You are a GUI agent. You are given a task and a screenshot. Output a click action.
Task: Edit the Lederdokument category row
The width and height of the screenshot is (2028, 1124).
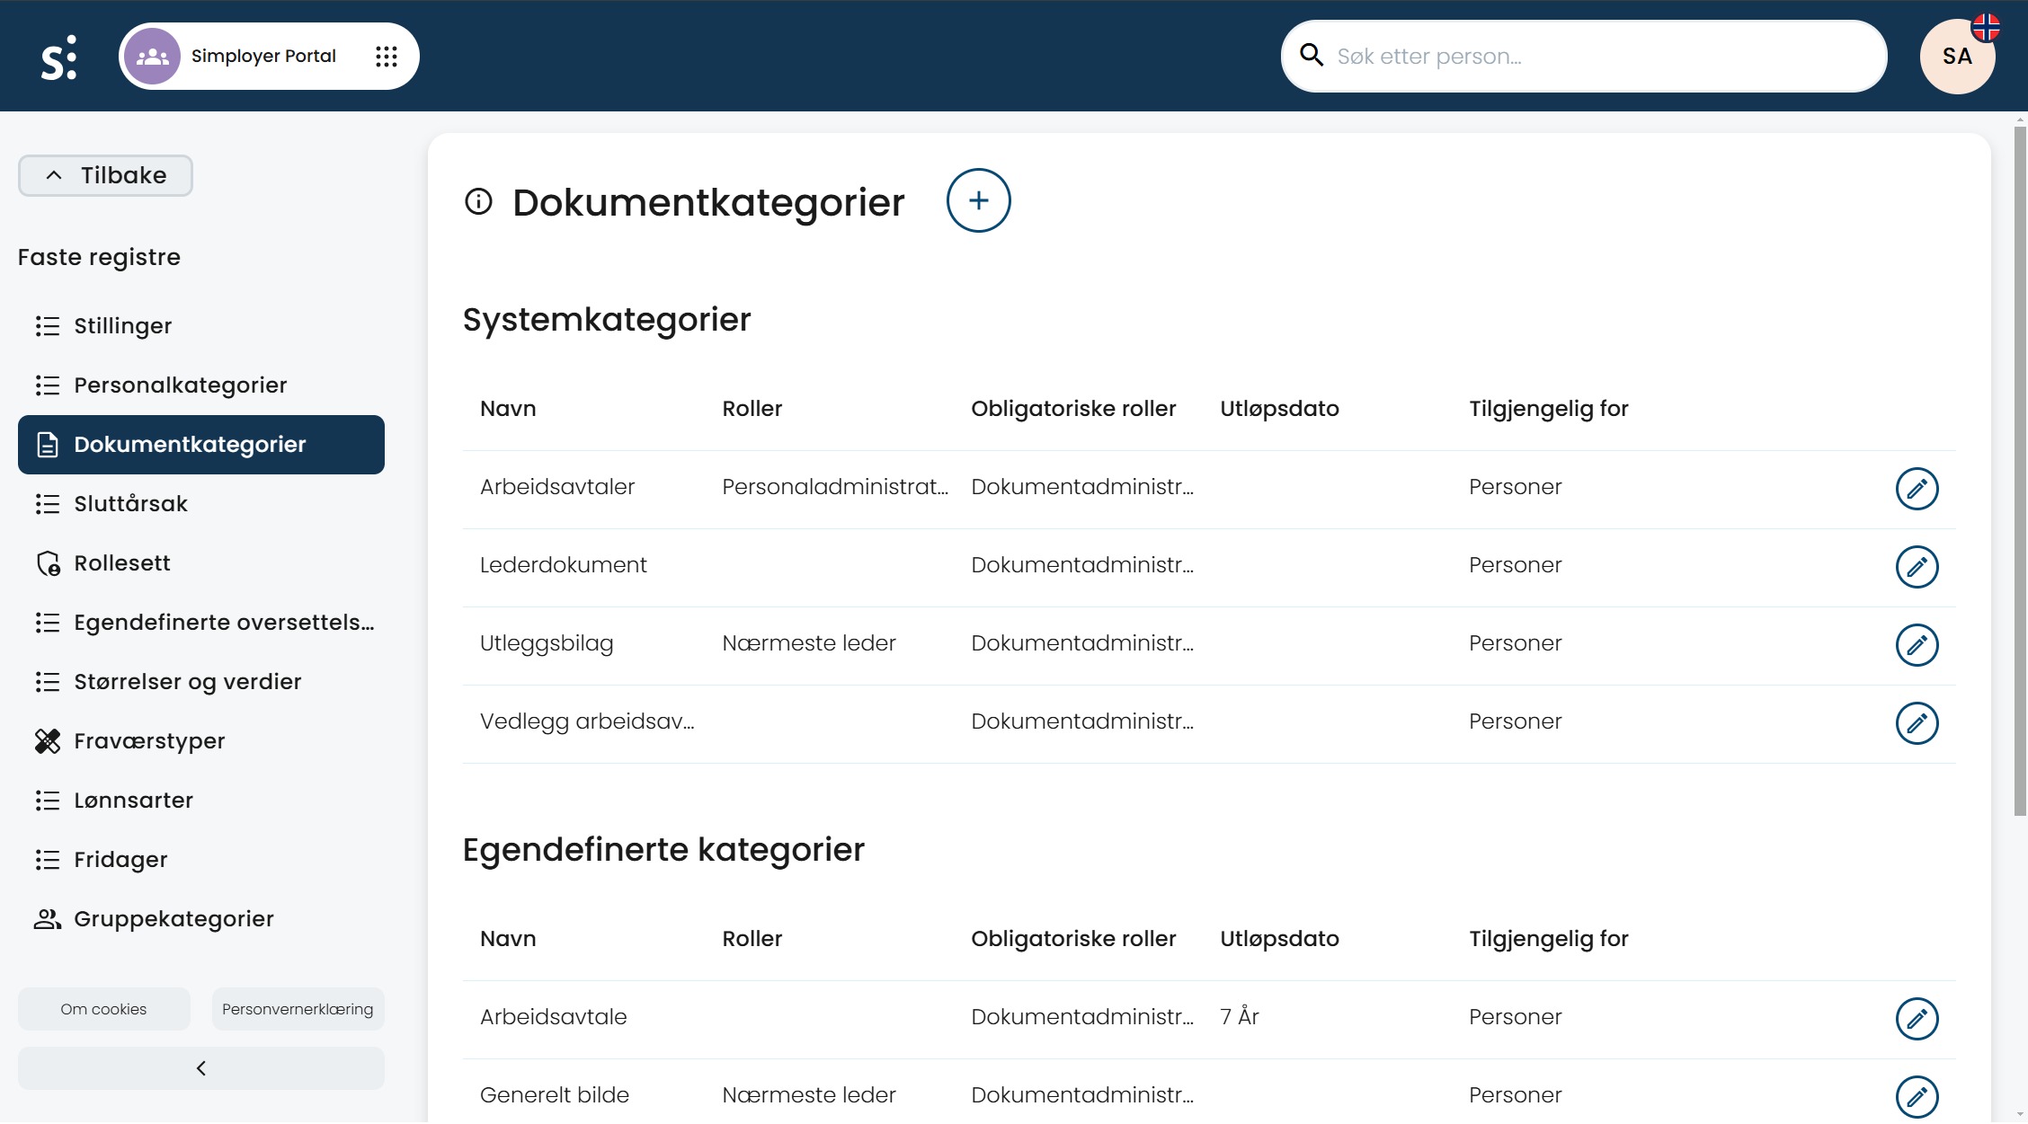1917,567
